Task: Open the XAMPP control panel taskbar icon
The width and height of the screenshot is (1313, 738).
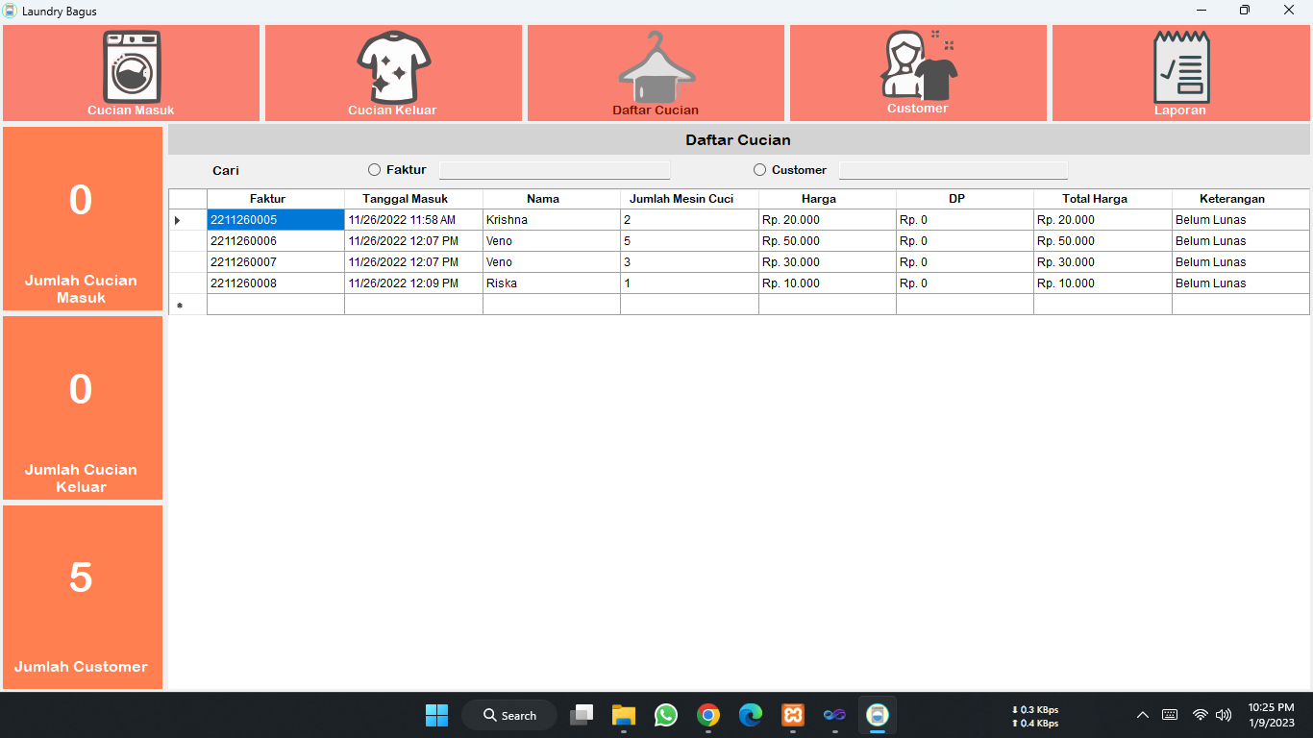Action: click(793, 715)
